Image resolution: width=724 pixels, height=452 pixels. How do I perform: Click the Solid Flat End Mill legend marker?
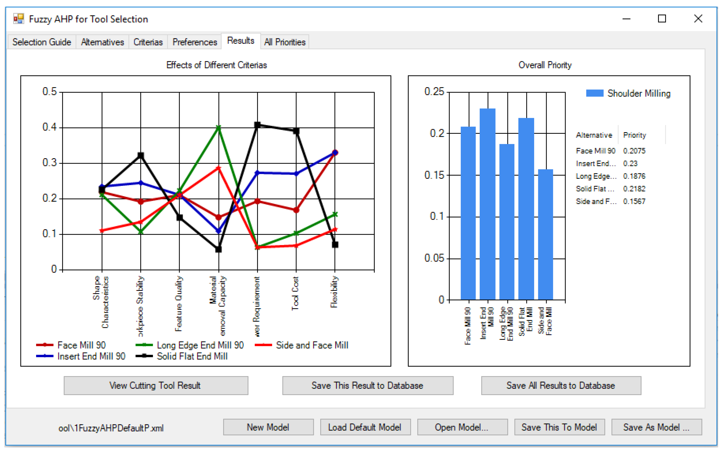click(144, 356)
